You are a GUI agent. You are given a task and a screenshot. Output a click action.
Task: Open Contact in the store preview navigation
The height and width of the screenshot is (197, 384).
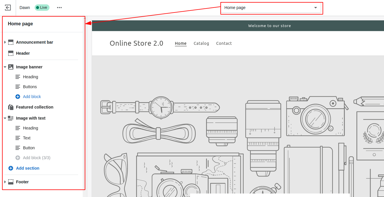pos(224,43)
